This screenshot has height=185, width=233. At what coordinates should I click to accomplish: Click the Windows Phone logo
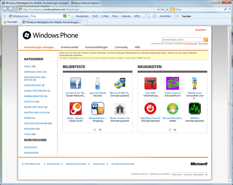point(50,35)
